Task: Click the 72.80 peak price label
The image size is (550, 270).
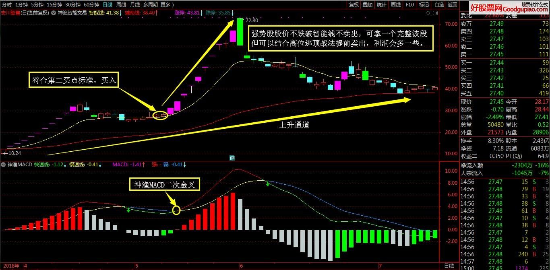Action: click(251, 20)
